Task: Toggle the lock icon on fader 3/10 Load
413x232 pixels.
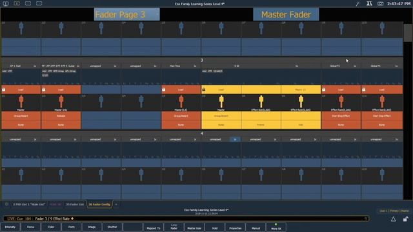Action: (x=364, y=90)
